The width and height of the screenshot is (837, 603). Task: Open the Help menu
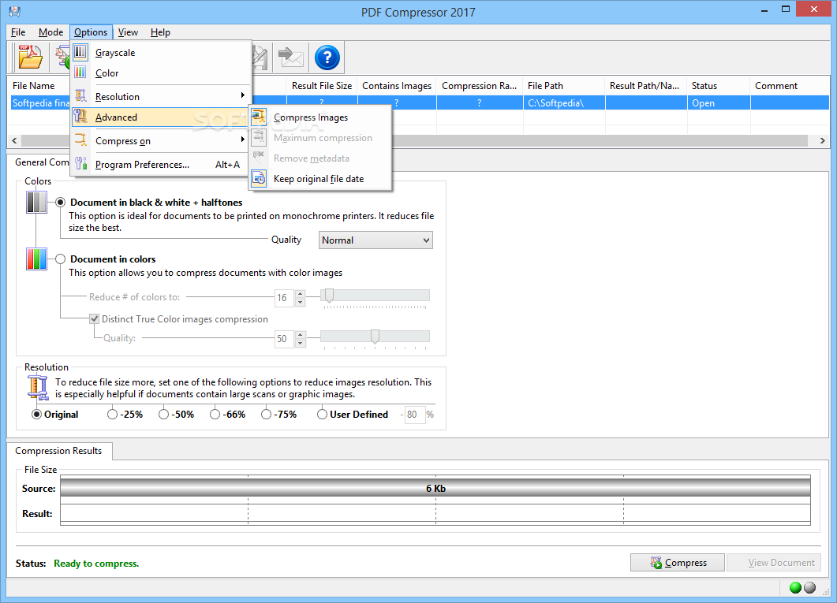tap(160, 32)
